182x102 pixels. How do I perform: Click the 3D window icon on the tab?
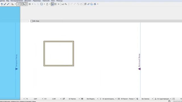[x=32, y=21]
